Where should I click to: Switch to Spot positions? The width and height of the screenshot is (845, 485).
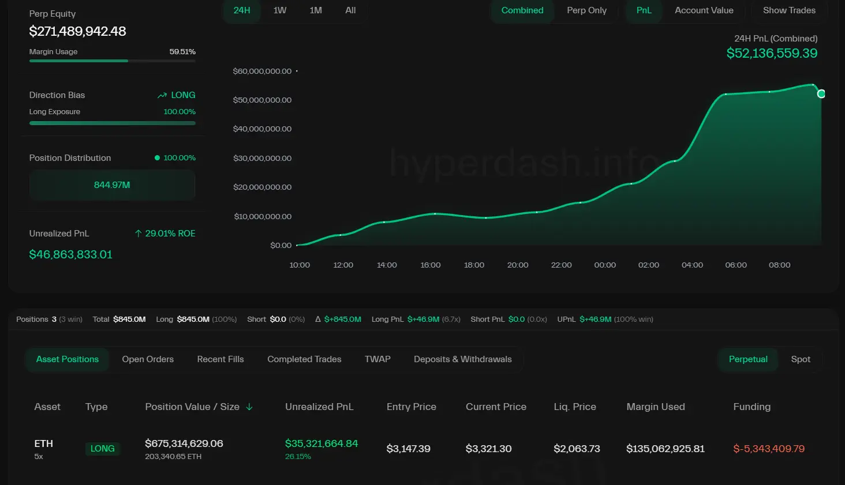pos(800,359)
